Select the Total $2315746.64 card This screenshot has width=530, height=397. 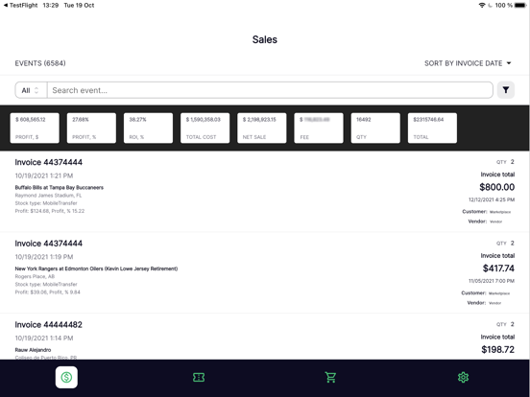coord(432,128)
